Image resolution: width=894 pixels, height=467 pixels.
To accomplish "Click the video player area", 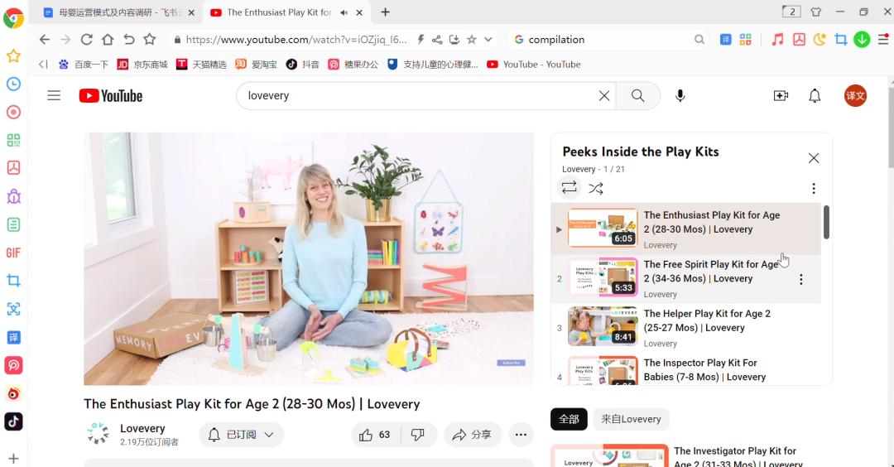I will [309, 259].
